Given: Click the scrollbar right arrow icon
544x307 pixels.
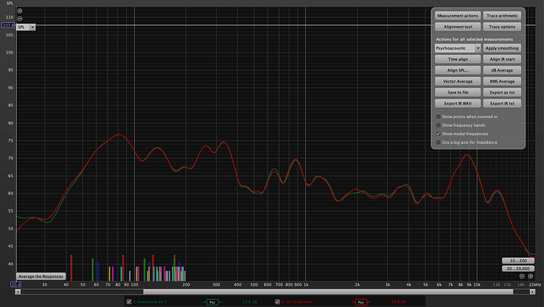Looking at the screenshot, I should [532, 292].
